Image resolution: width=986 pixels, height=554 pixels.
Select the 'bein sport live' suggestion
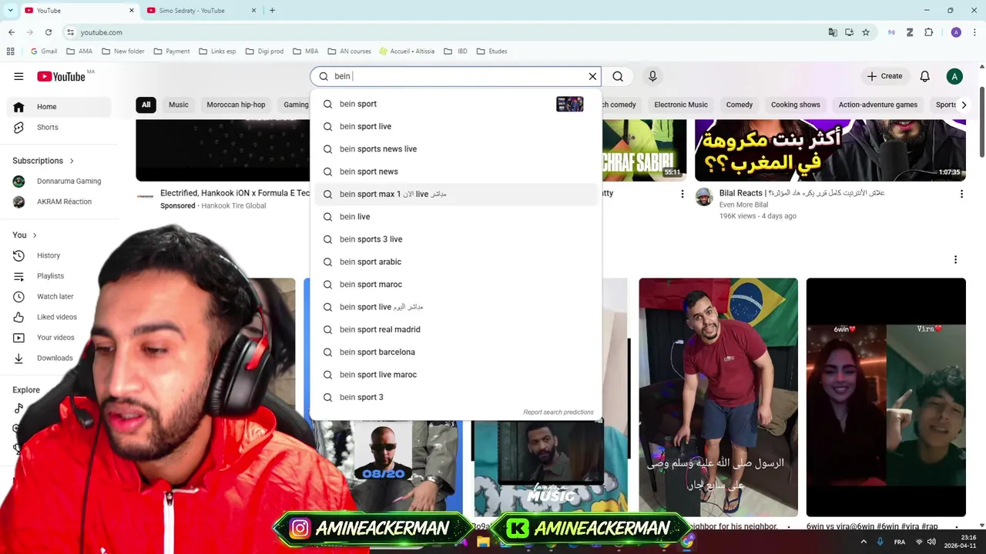point(455,126)
